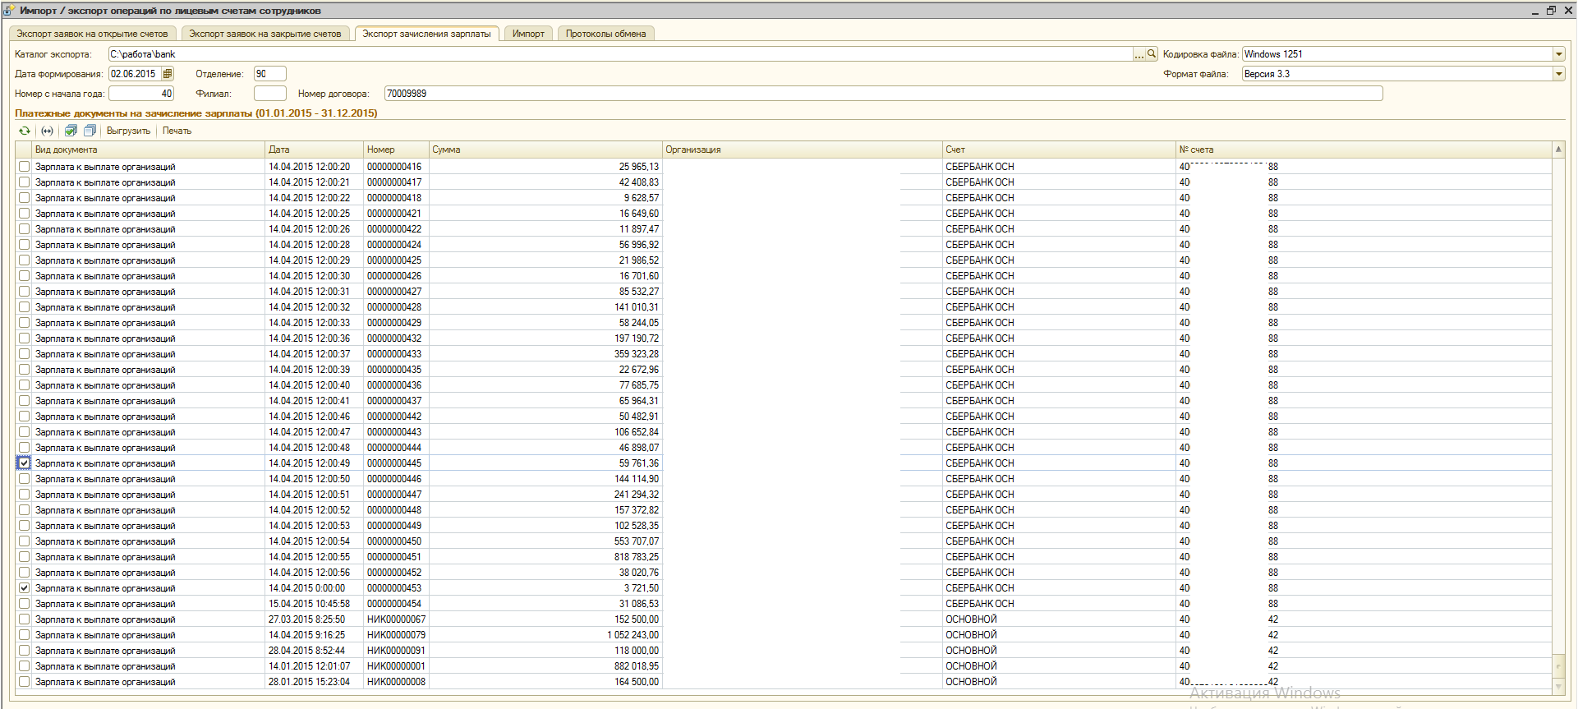The image size is (1578, 709).
Task: Restore the window using title bar icon
Action: 1551,11
